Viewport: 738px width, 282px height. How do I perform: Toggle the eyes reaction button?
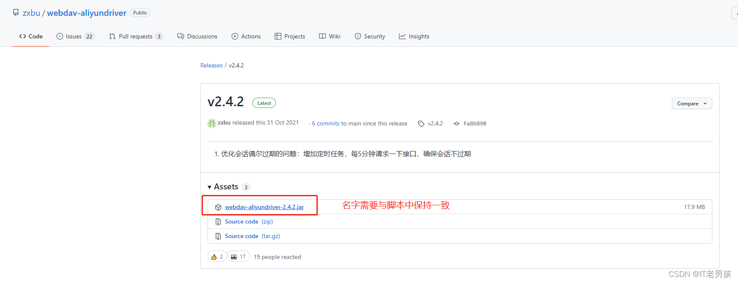pyautogui.click(x=238, y=256)
